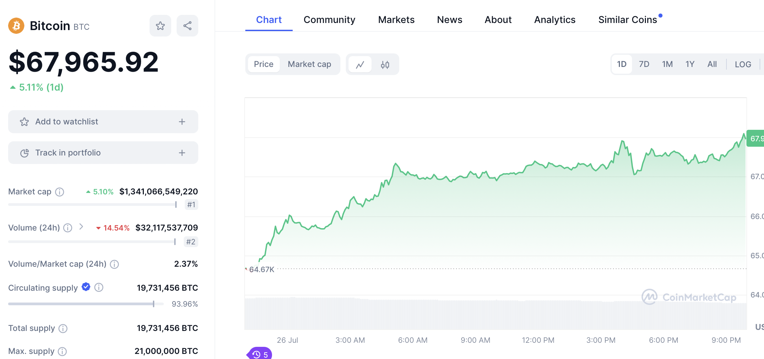Viewport: 764px width, 359px height.
Task: Click Market cap info icon
Action: coord(60,192)
